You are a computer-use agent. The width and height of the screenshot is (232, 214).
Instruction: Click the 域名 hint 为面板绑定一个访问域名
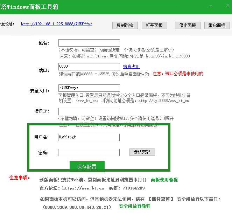pos(122,50)
